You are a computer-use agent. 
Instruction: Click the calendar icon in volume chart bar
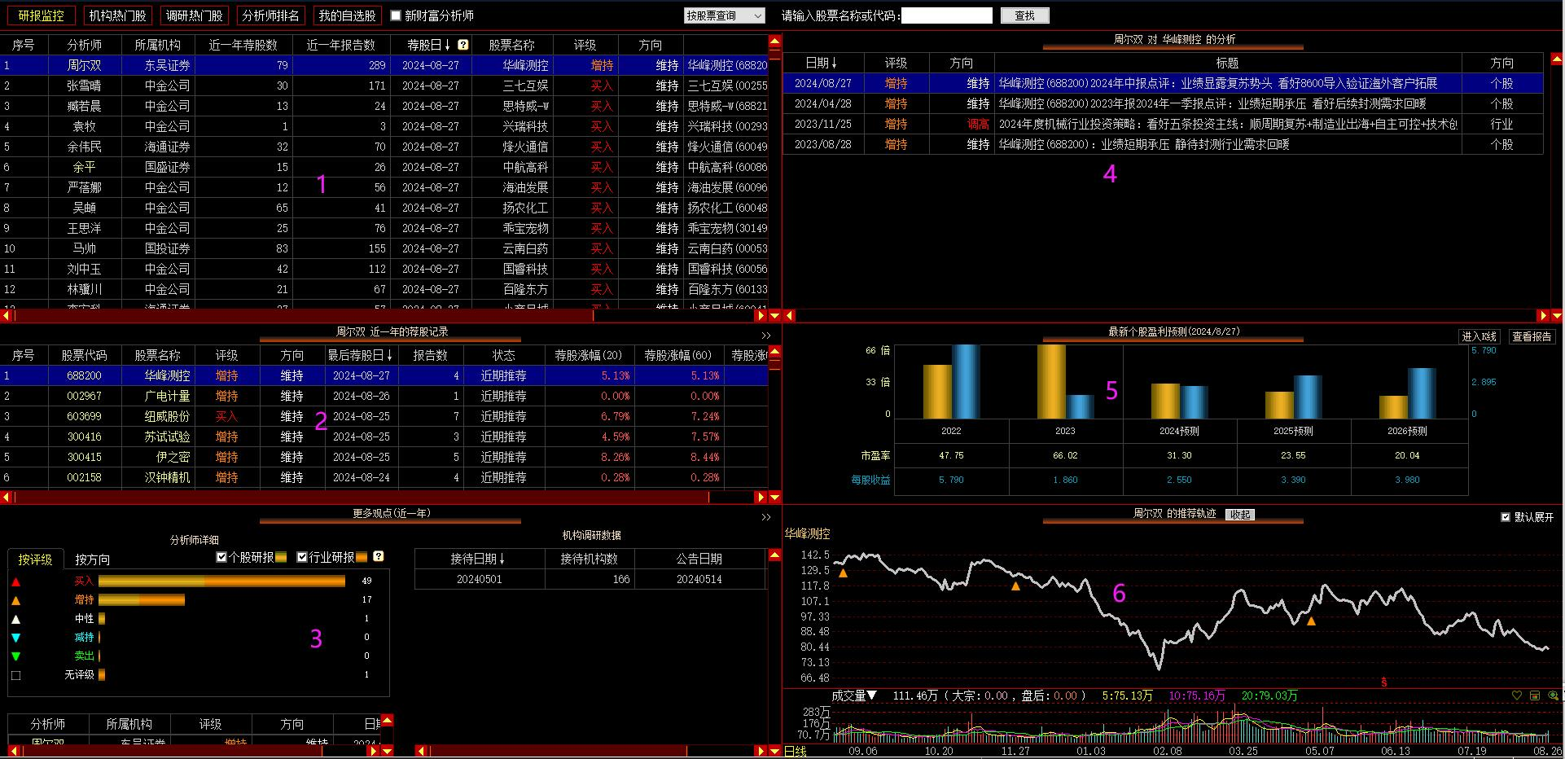1535,696
